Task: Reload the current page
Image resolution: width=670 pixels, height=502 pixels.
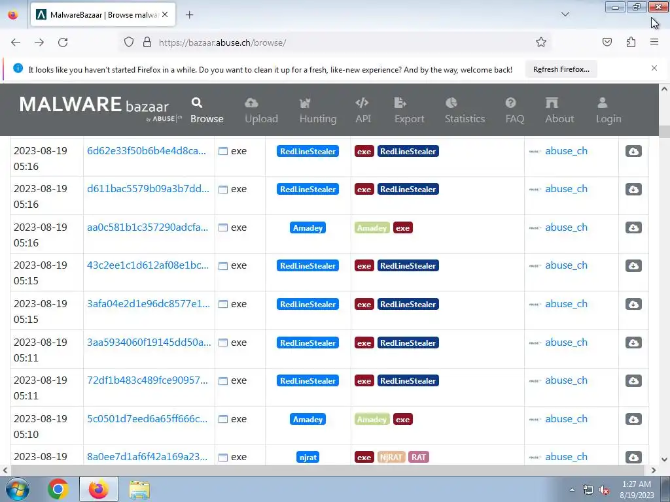Action: [x=63, y=42]
